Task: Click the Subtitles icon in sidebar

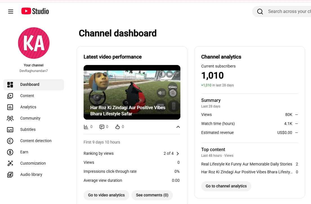Action: (x=10, y=130)
